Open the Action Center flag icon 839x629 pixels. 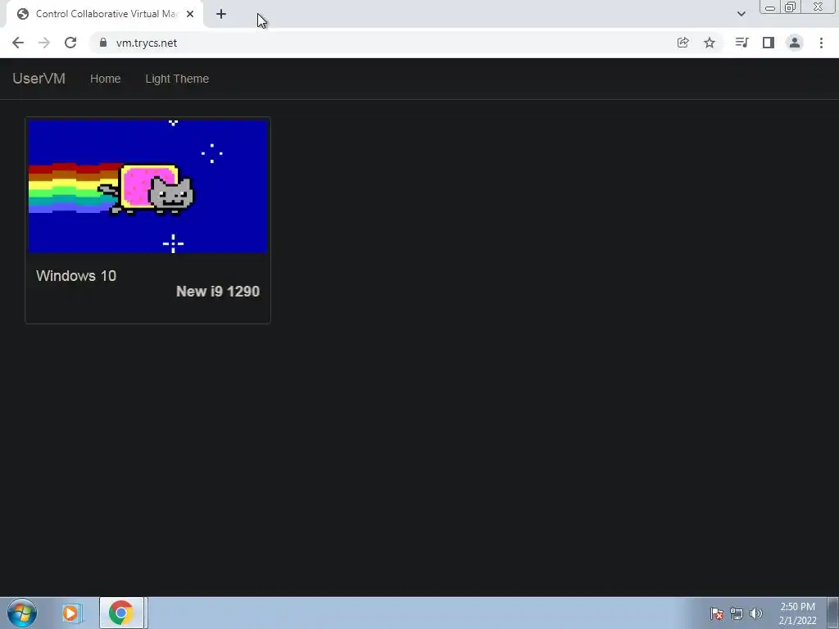[717, 613]
